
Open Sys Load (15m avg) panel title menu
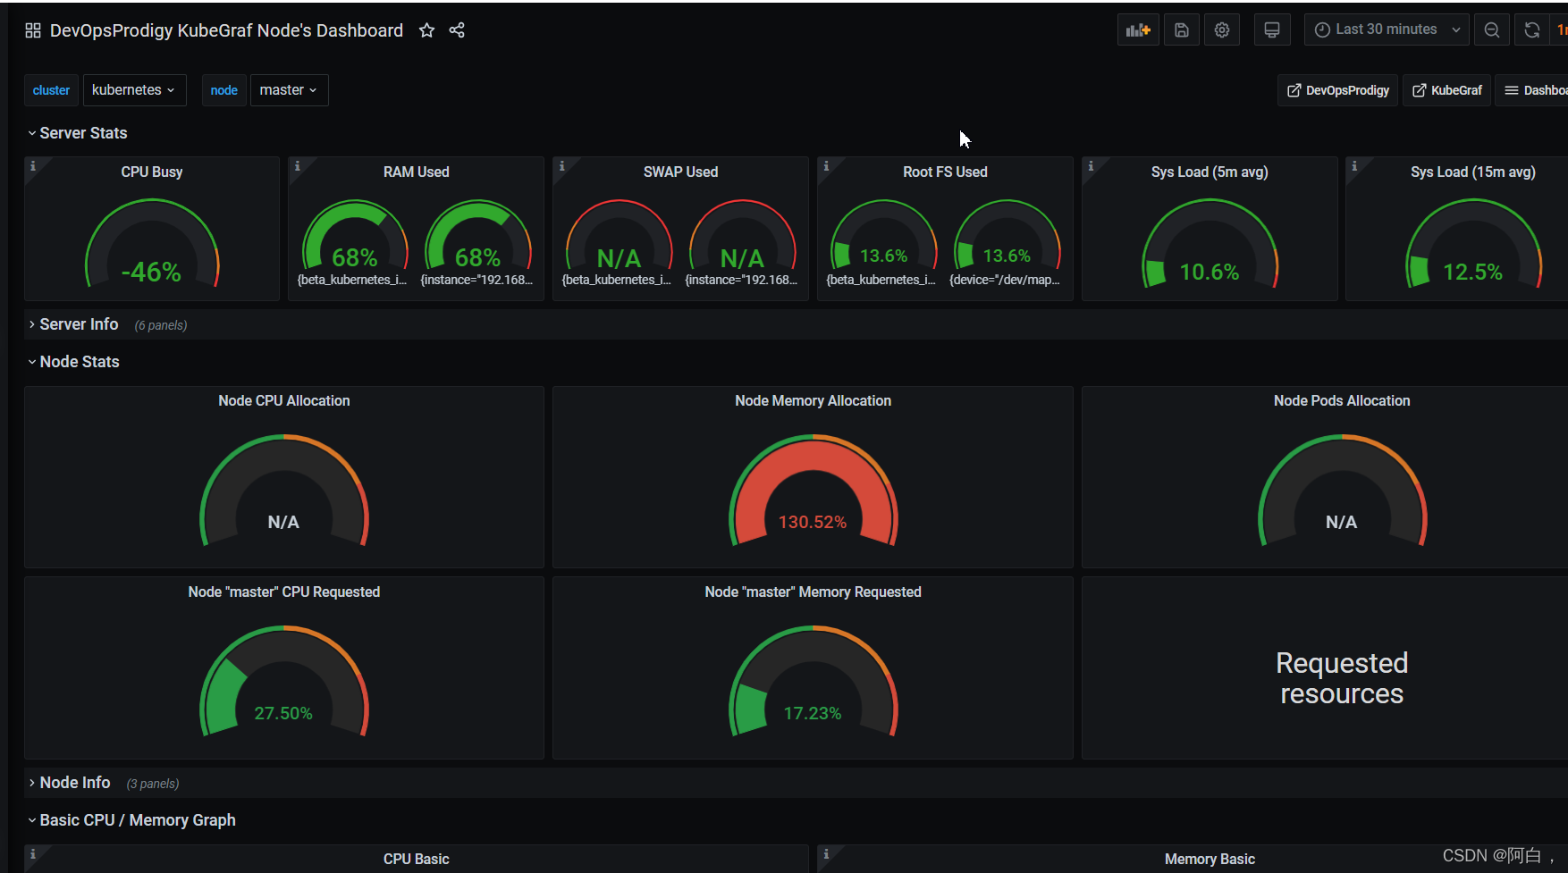click(x=1473, y=172)
